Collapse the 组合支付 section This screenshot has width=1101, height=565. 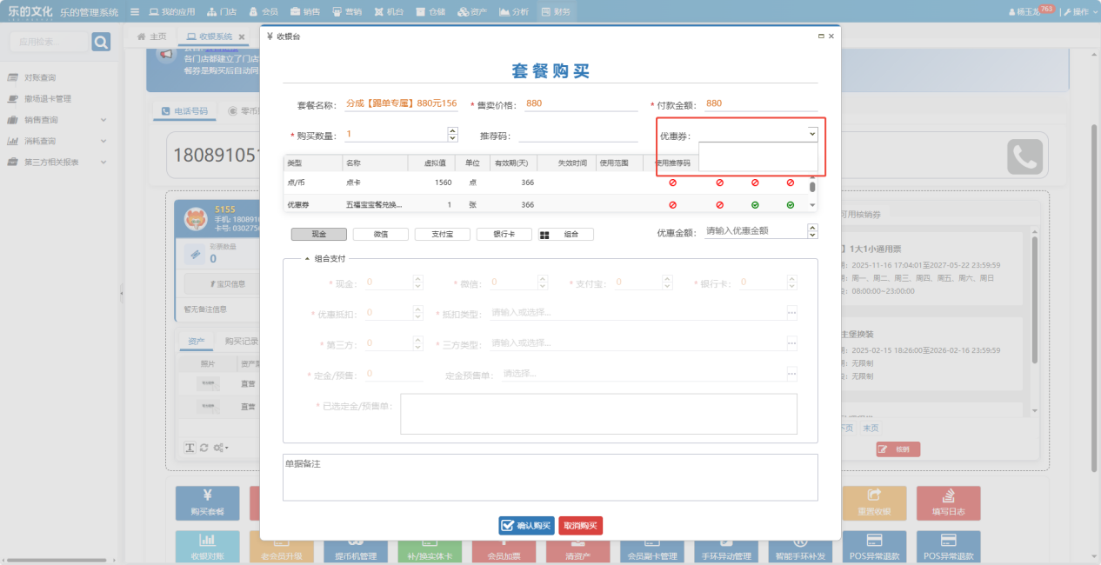coord(307,259)
